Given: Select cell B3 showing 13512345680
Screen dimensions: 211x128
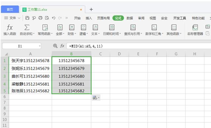Looking at the screenshot, I should pos(72,76).
